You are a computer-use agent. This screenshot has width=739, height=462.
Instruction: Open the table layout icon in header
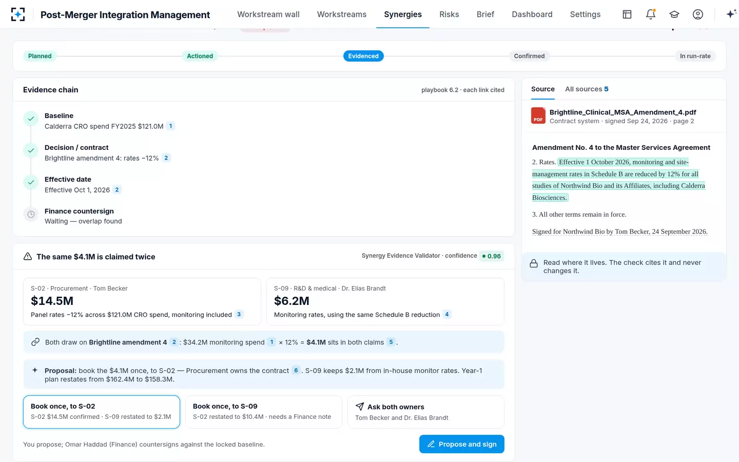(627, 14)
